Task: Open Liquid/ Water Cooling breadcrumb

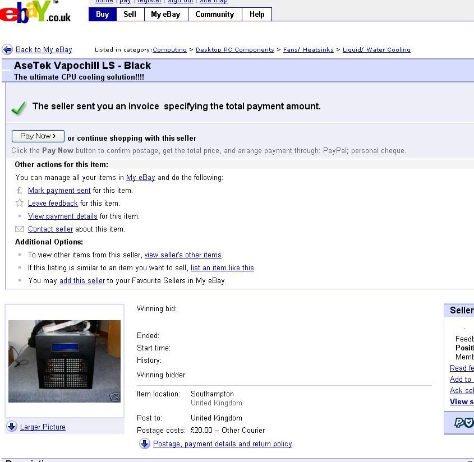Action: [376, 49]
